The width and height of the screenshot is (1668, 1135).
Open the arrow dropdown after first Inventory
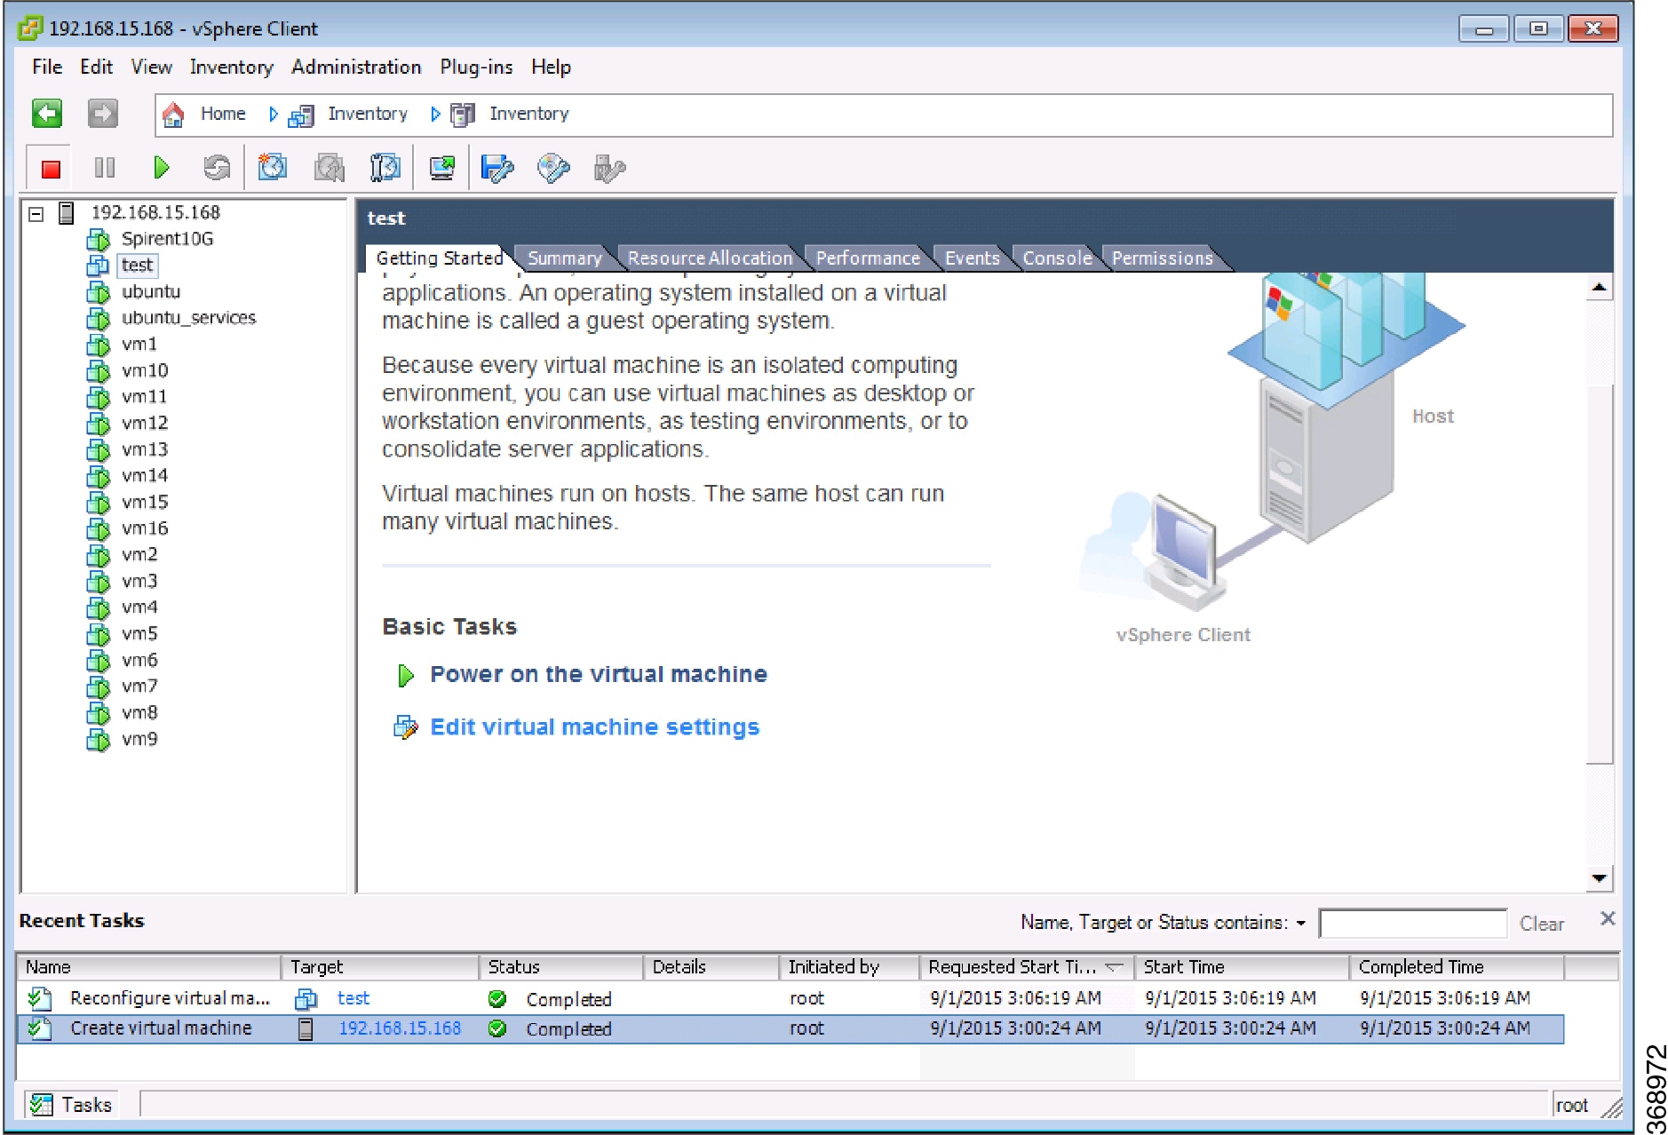[x=435, y=115]
